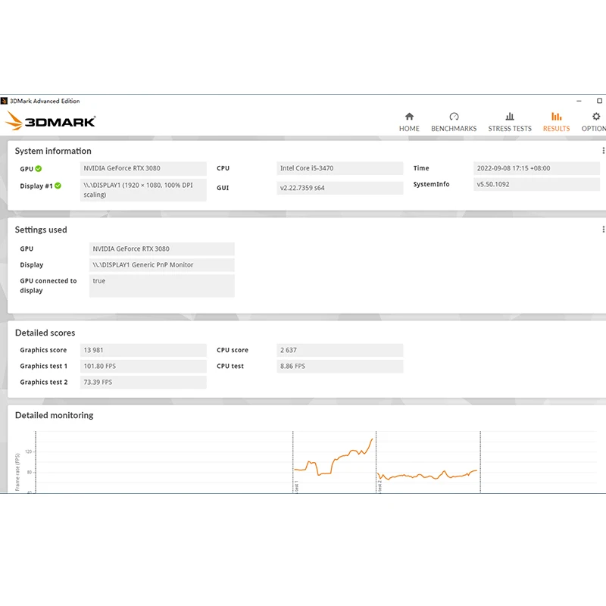The height and width of the screenshot is (606, 606).
Task: Open Stress Tests bar chart icon
Action: click(509, 117)
